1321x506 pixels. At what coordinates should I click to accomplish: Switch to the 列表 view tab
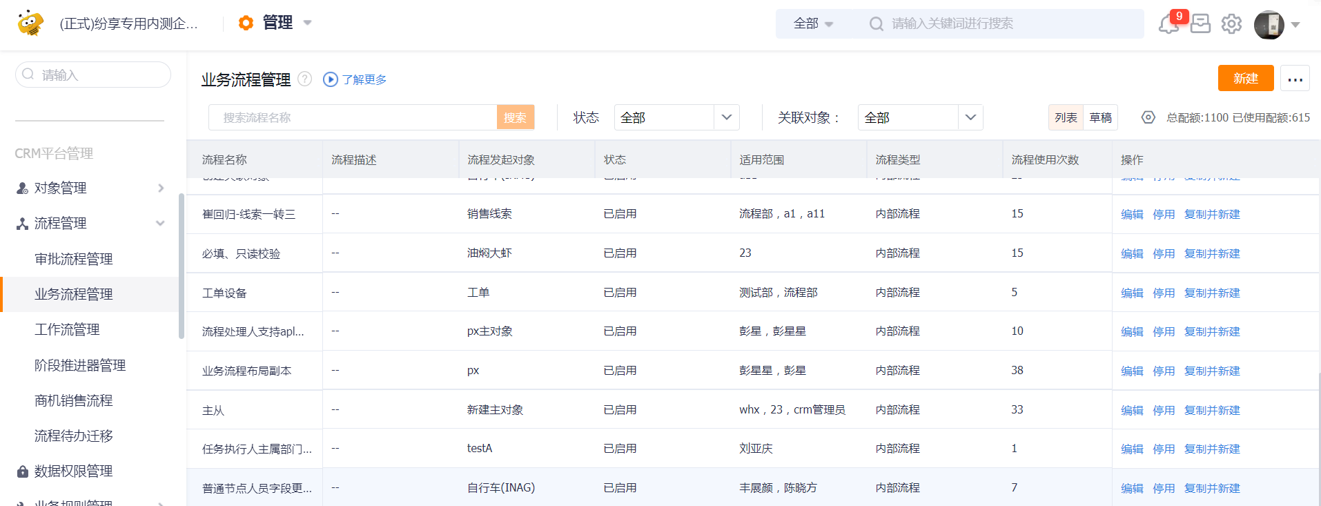1066,117
